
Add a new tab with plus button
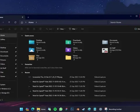[x=28, y=17]
